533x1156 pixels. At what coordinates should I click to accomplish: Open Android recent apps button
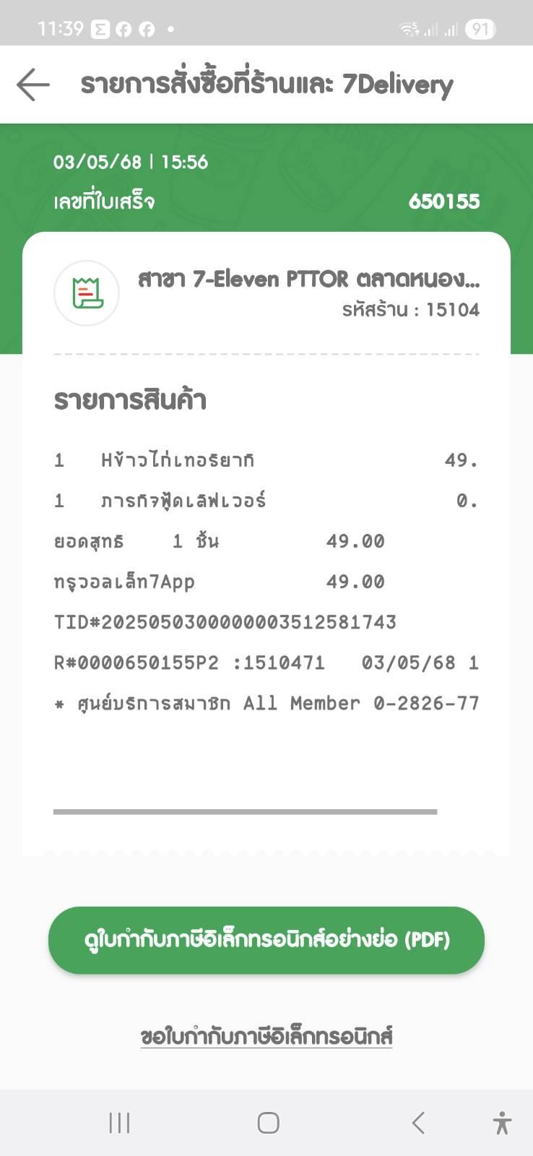(x=119, y=1123)
